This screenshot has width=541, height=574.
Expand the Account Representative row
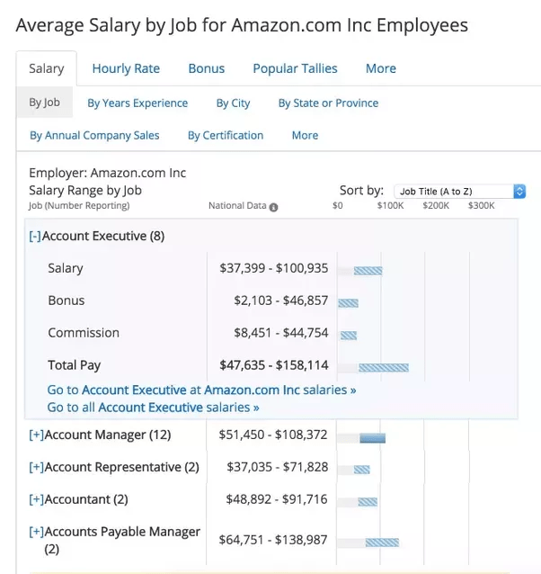coord(36,468)
